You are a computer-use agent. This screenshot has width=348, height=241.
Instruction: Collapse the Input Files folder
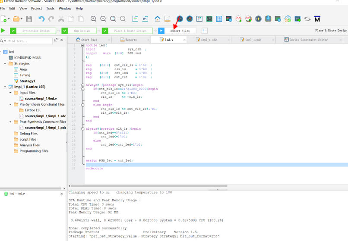pyautogui.click(x=10, y=93)
